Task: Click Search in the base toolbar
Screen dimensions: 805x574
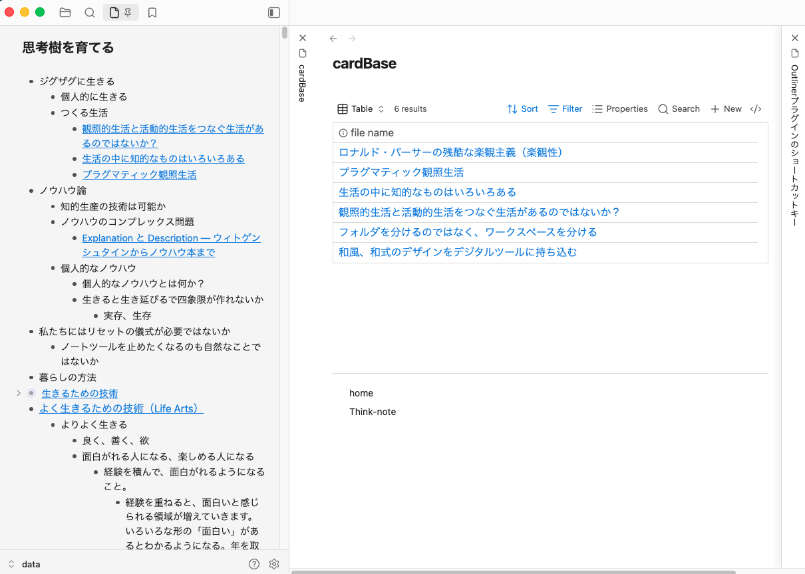Action: coord(679,109)
